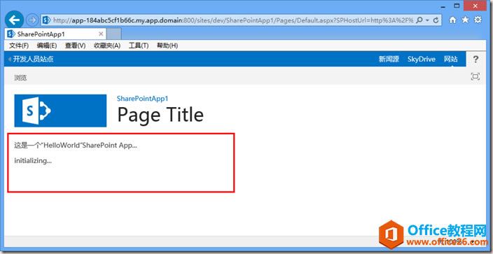Close the browser window
This screenshot has height=254, width=493.
475,6
